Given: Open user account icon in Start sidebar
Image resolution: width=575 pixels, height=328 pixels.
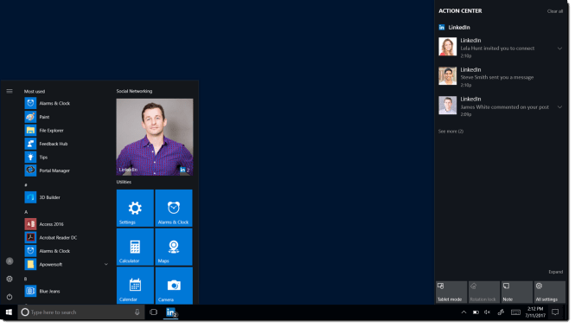Looking at the screenshot, I should tap(10, 262).
